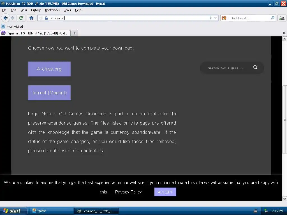Click the page favicon in the tab
The image size is (287, 215).
(x=3, y=33)
